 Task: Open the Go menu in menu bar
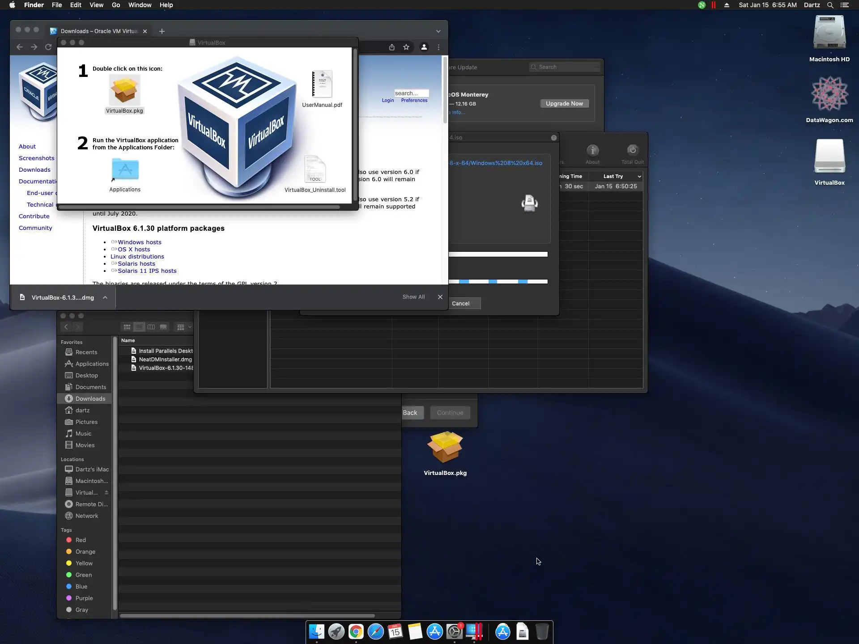[x=116, y=5]
